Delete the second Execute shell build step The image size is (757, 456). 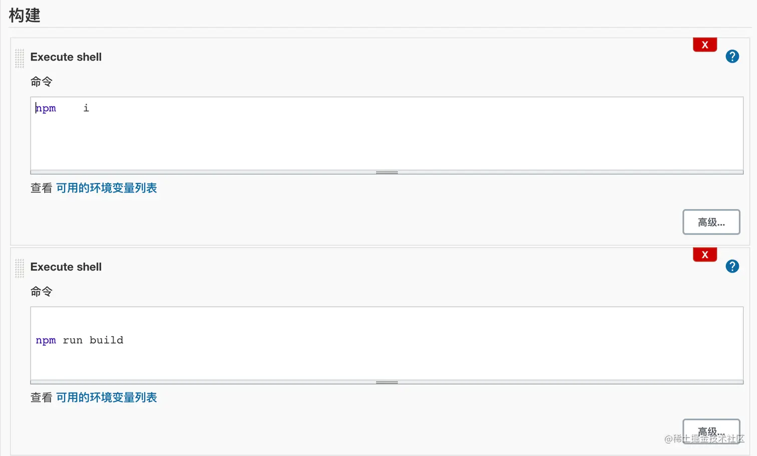[x=705, y=254]
